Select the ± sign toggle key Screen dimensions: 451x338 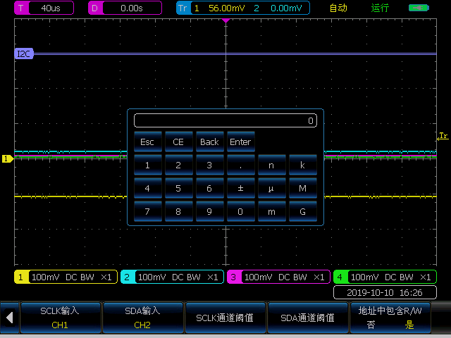240,189
